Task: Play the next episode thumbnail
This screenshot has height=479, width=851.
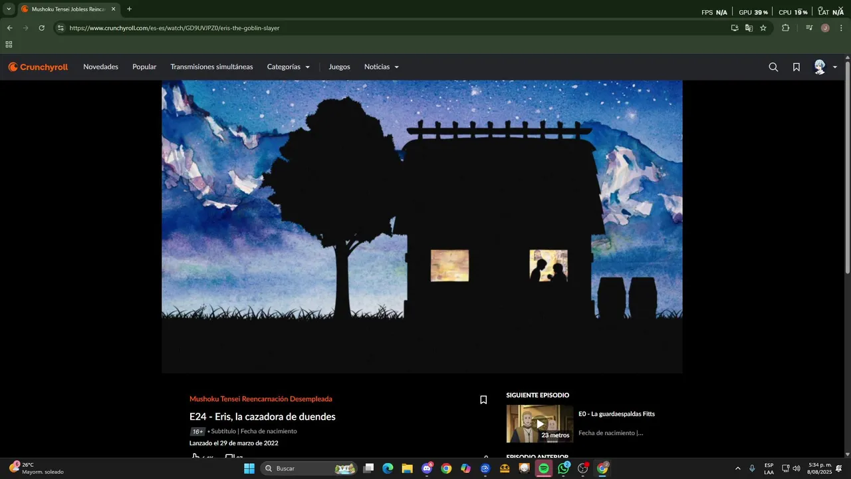Action: tap(539, 424)
